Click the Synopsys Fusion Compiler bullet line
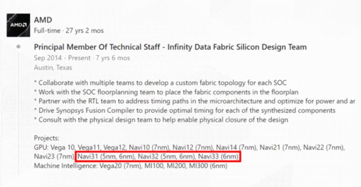 coord(184,111)
